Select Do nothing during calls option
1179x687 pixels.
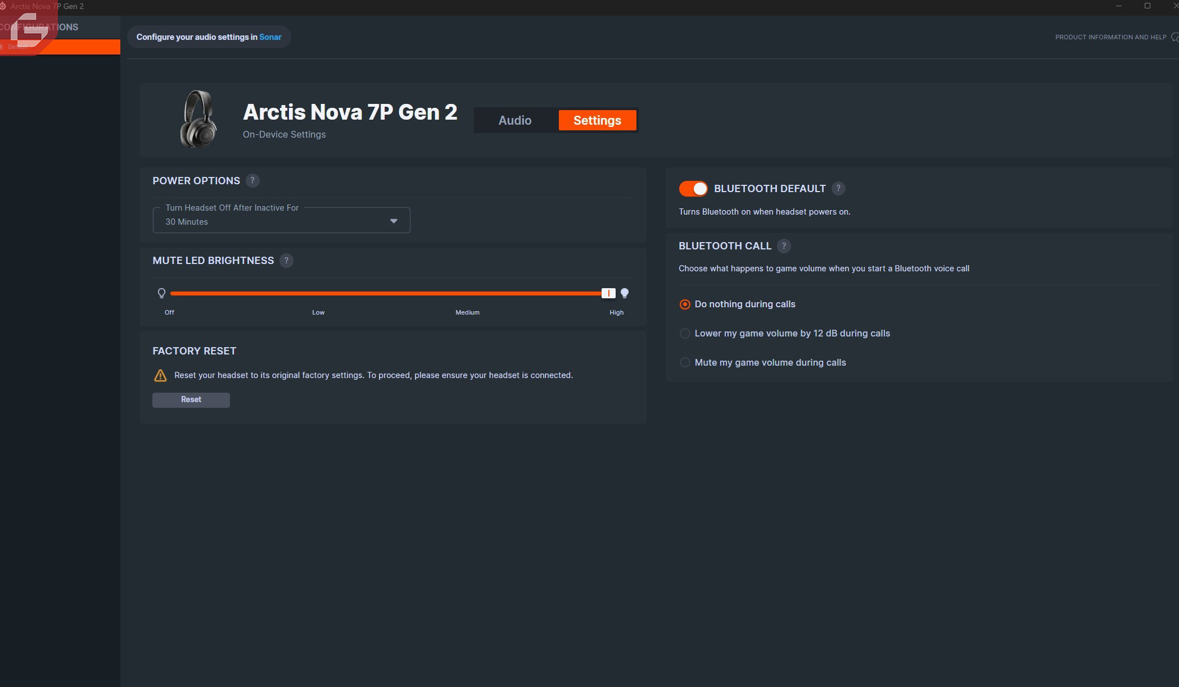685,304
